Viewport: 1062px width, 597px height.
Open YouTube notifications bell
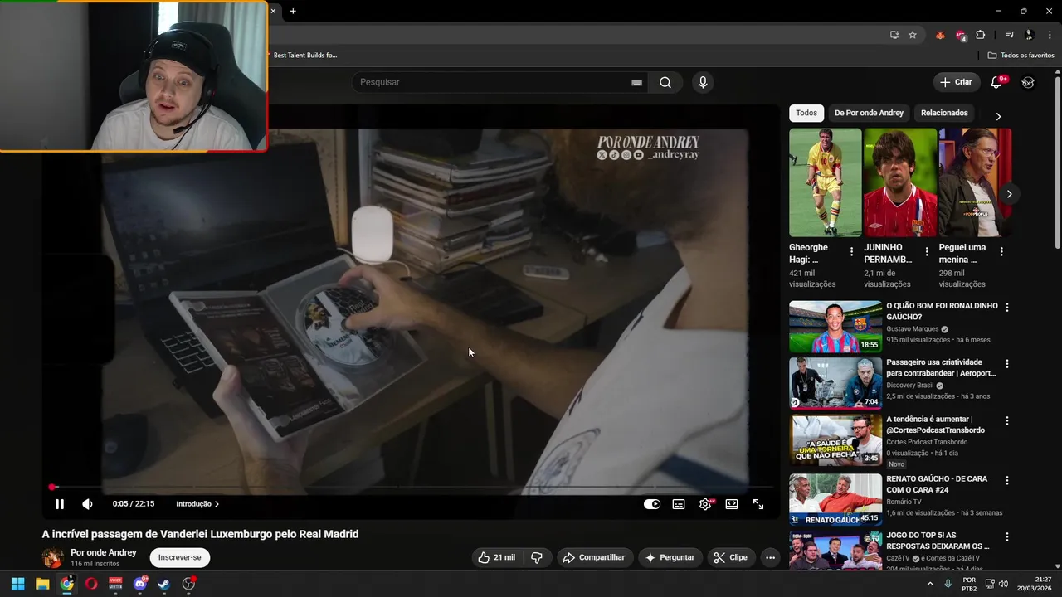(x=997, y=82)
